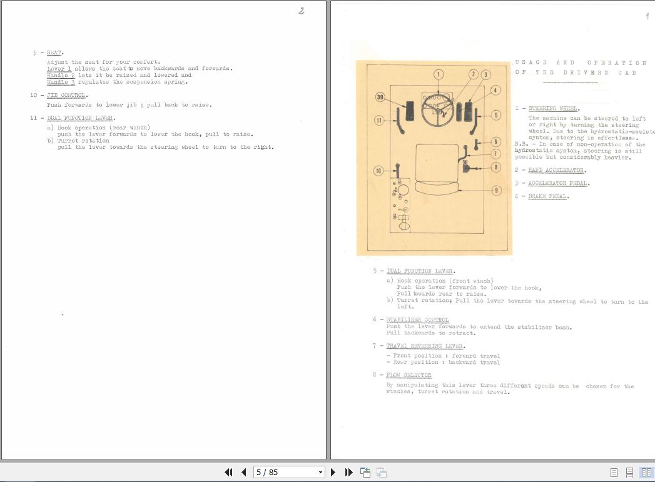This screenshot has width=655, height=482.
Task: Go to the first page
Action: click(x=228, y=472)
